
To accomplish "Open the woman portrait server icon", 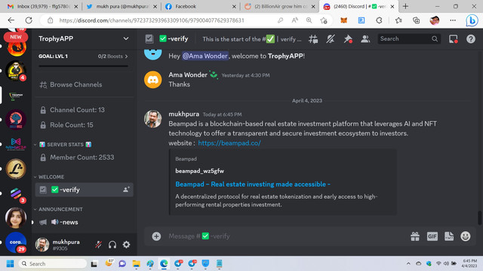I will pos(16,218).
